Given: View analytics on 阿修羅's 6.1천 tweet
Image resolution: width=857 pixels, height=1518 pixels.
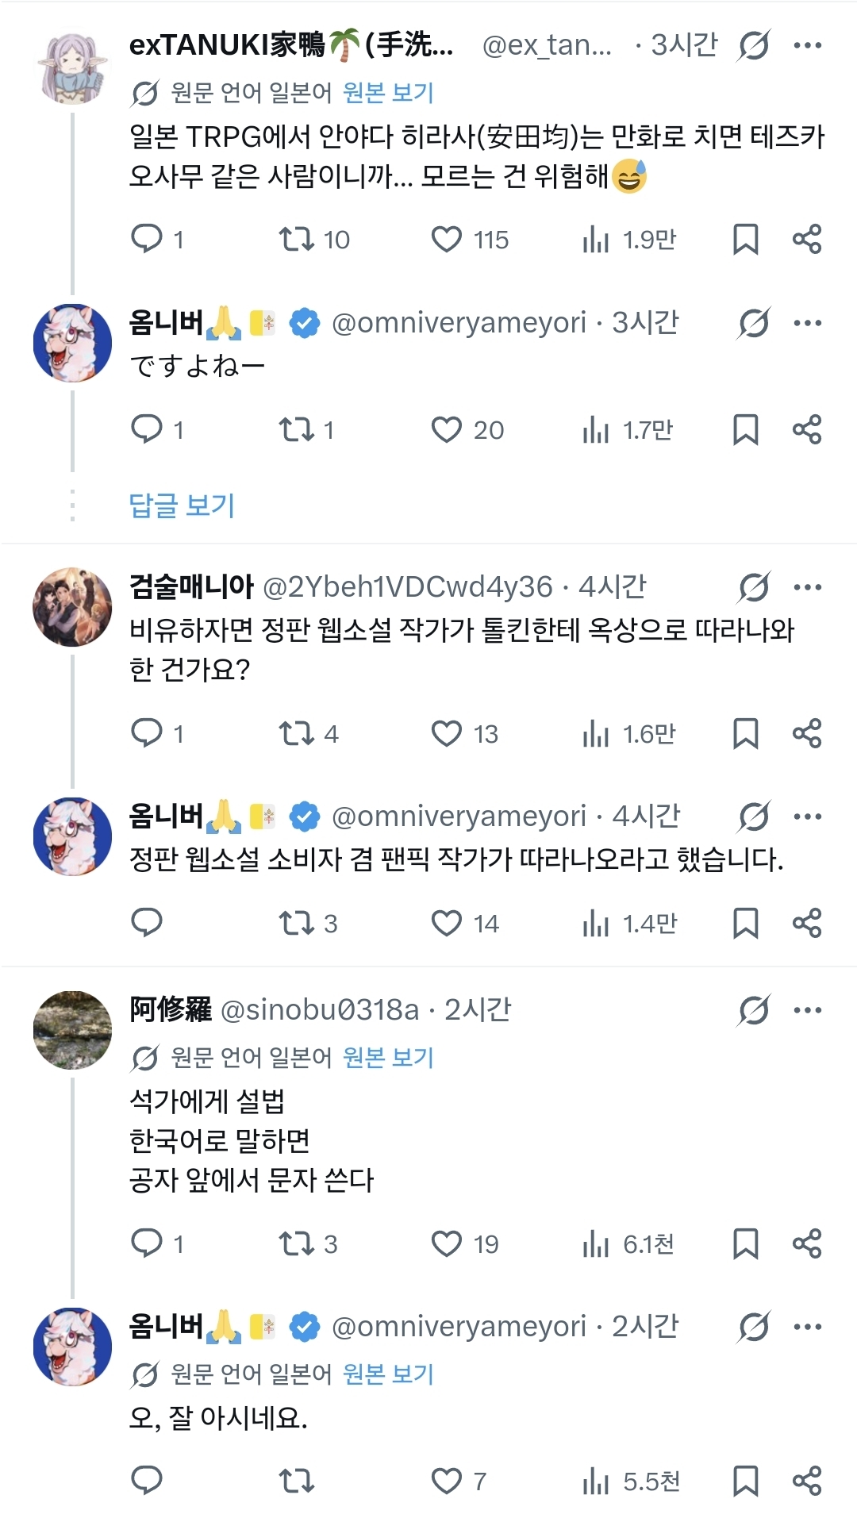Looking at the screenshot, I should tap(596, 1243).
